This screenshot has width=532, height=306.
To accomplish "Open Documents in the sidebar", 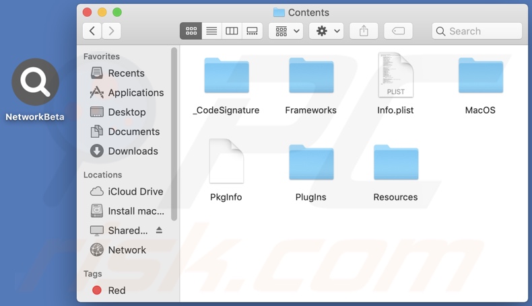I will pos(126,132).
